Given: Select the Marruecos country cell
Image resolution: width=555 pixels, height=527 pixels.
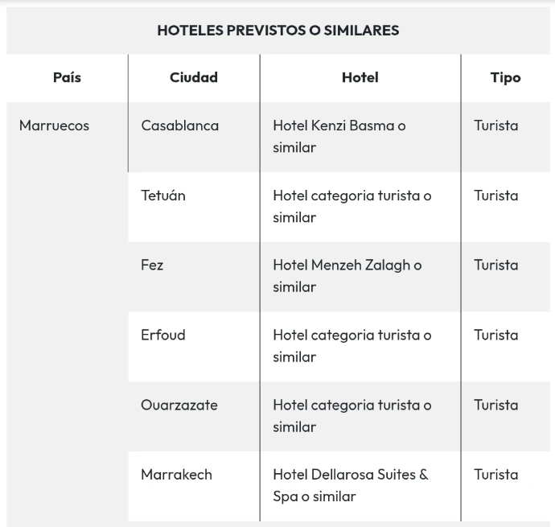Looking at the screenshot, I should [54, 126].
